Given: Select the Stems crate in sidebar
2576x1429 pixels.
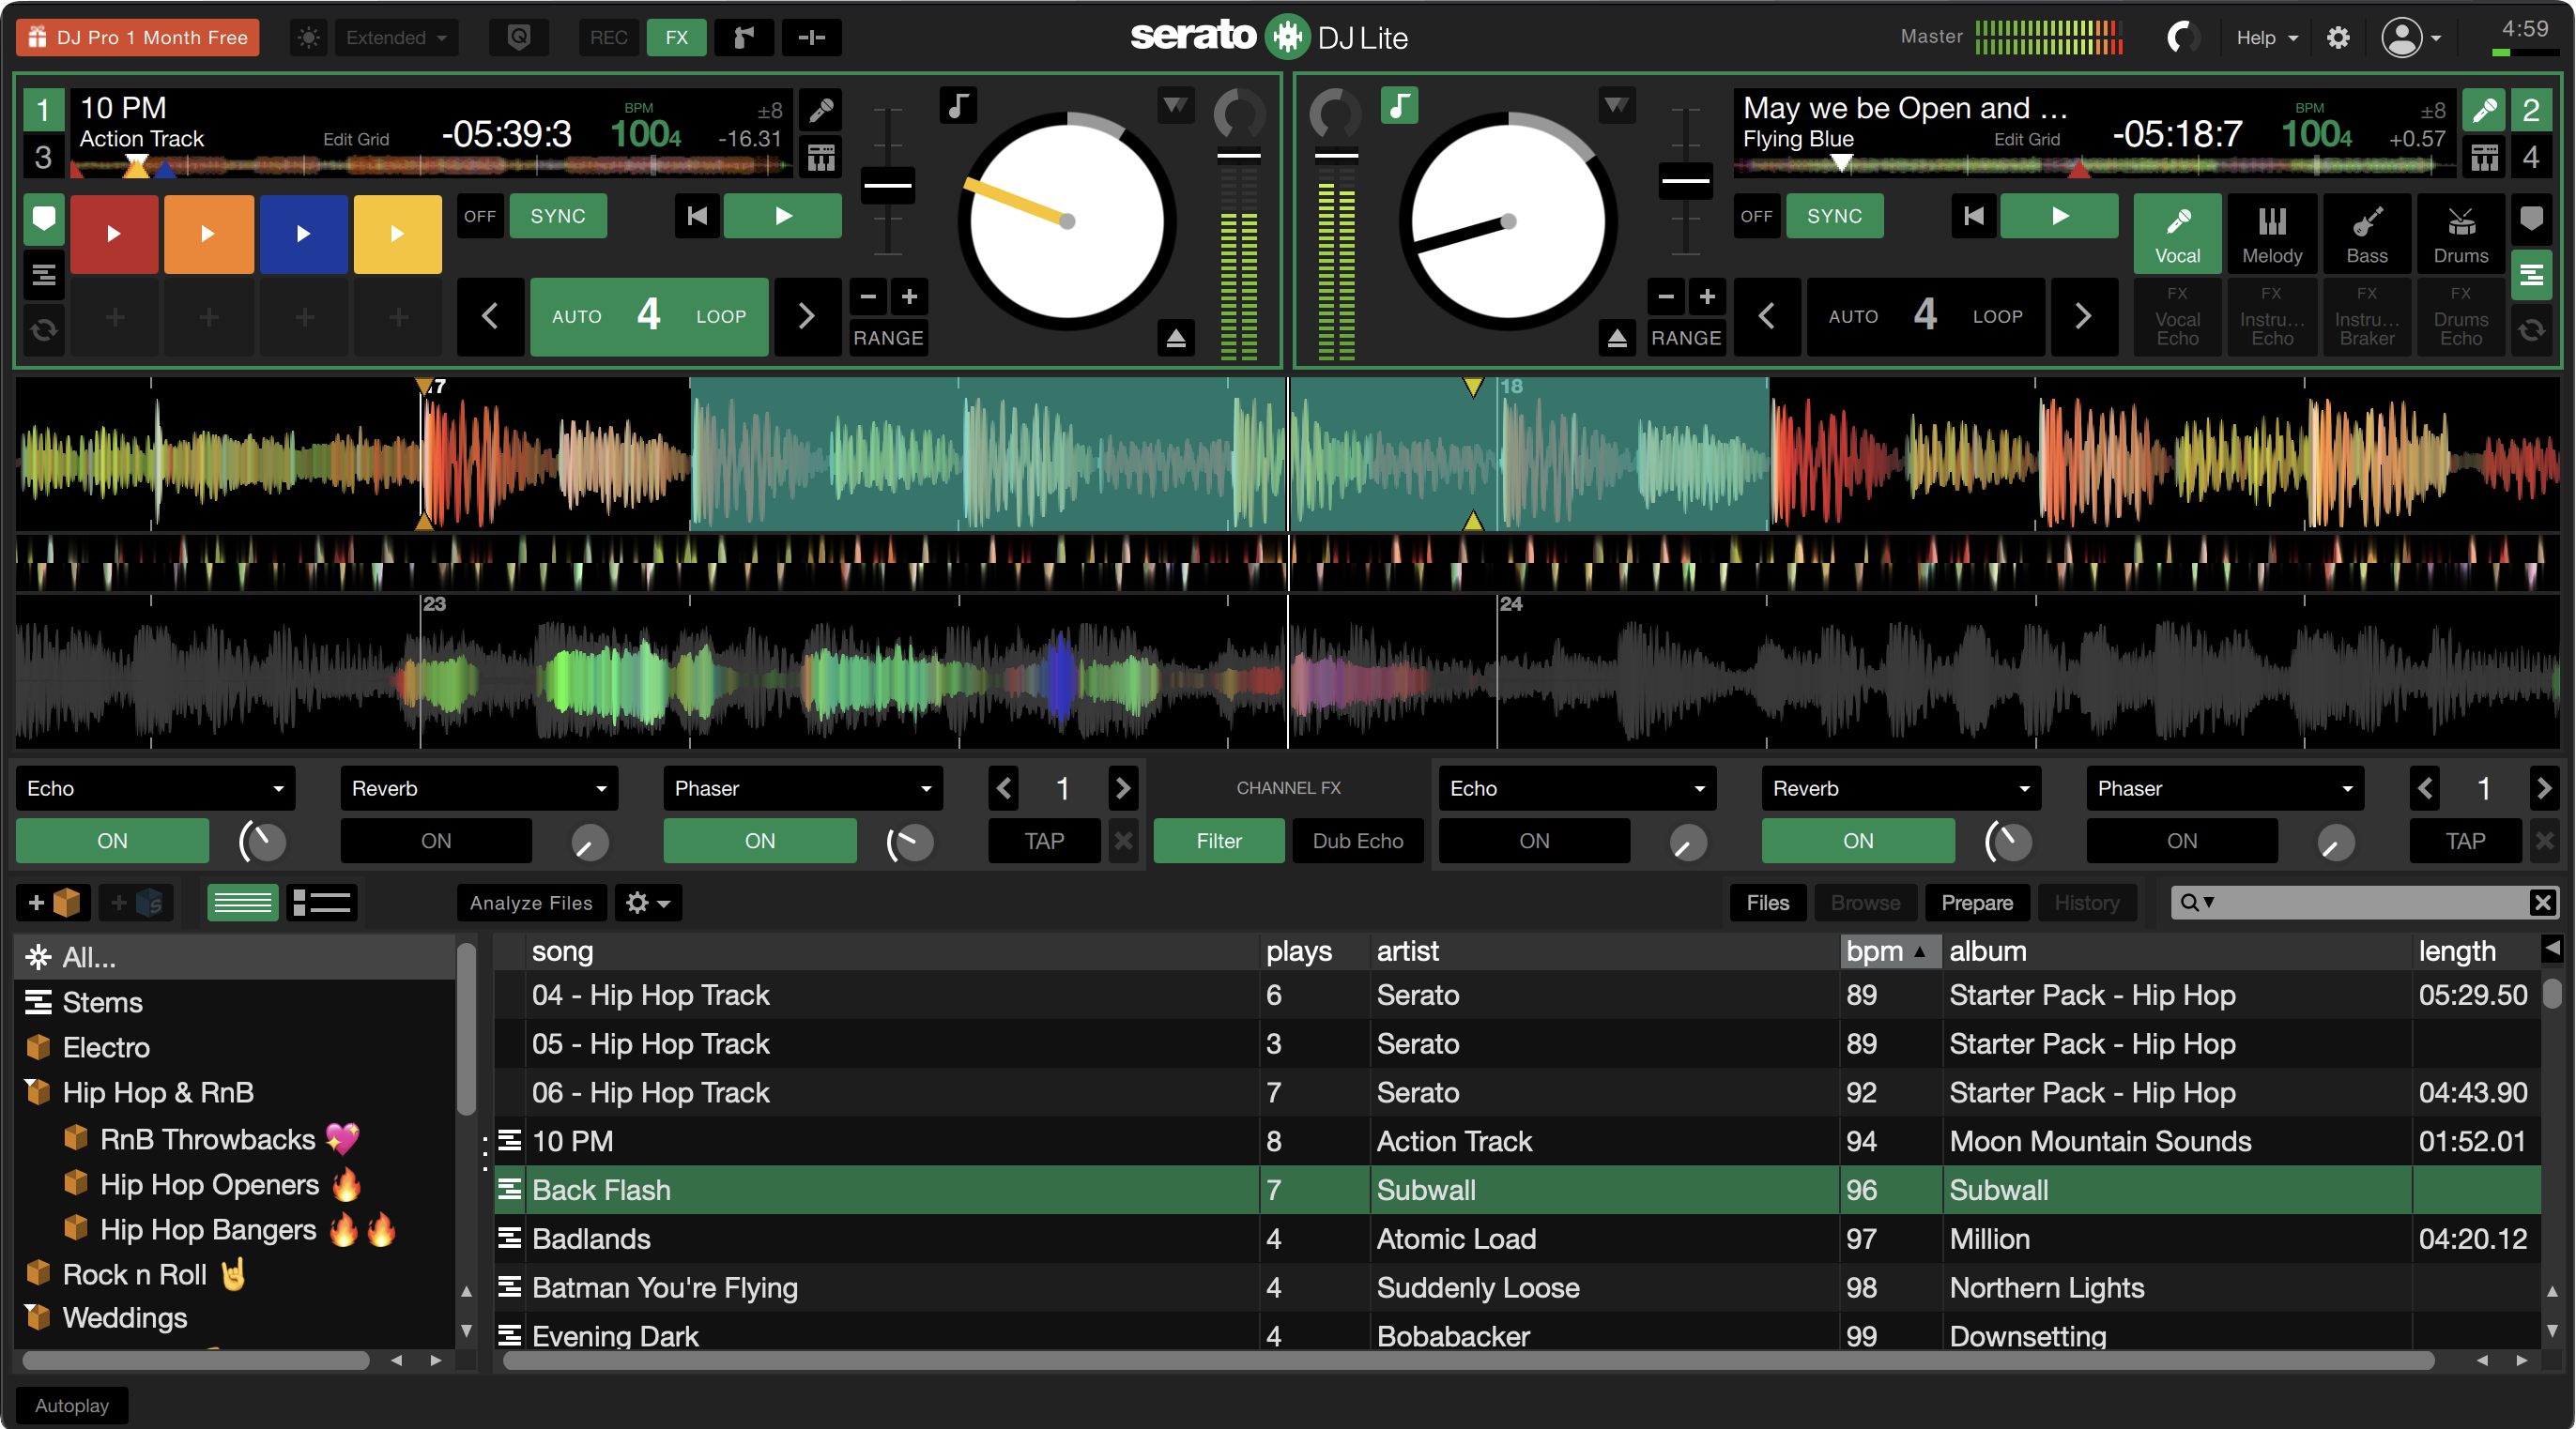Looking at the screenshot, I should tap(237, 1002).
